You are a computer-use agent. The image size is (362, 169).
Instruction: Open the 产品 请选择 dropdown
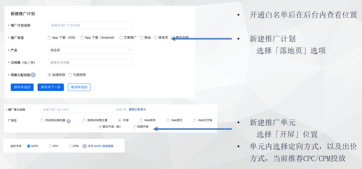(90, 50)
